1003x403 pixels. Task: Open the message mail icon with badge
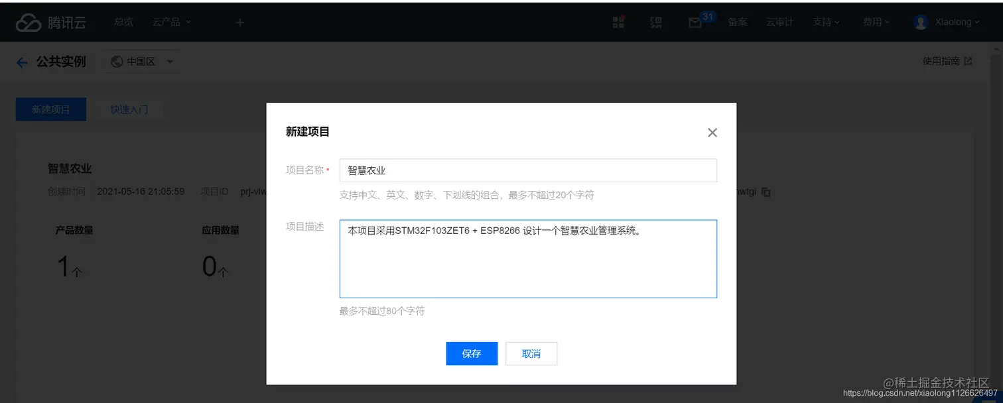click(695, 23)
